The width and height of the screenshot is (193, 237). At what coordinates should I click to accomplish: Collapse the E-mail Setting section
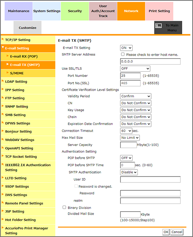pyautogui.click(x=28, y=48)
